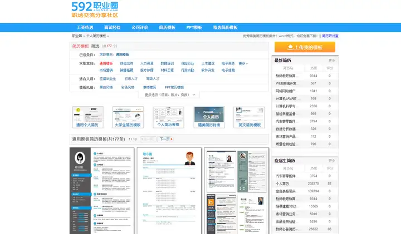
Task: Filter by 软件开发 job direction
Action: [208, 70]
